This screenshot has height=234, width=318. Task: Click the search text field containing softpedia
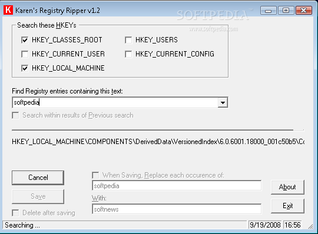(115, 102)
